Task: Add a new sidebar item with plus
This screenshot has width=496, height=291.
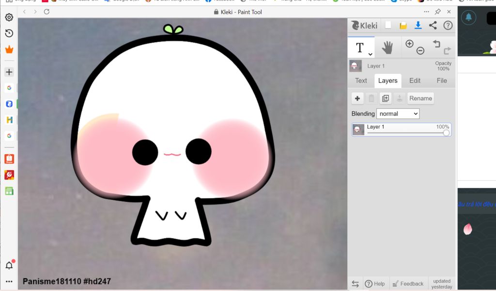Action: point(9,72)
